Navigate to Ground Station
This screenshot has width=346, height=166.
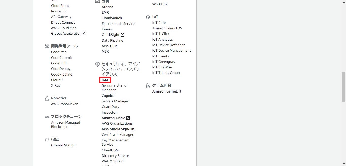(63, 145)
